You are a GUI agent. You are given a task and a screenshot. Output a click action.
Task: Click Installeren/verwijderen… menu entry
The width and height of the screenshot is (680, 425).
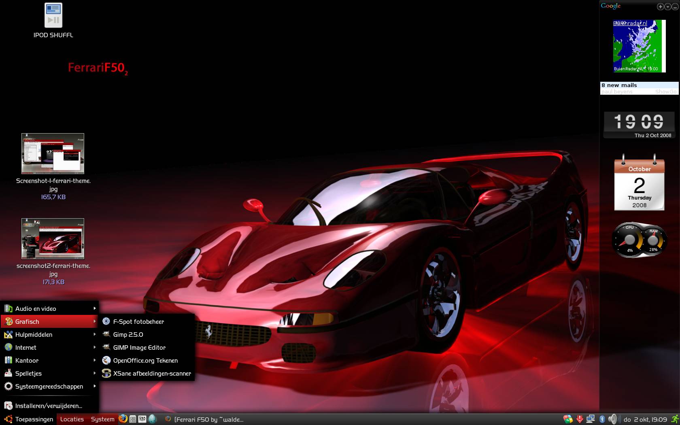coord(49,406)
